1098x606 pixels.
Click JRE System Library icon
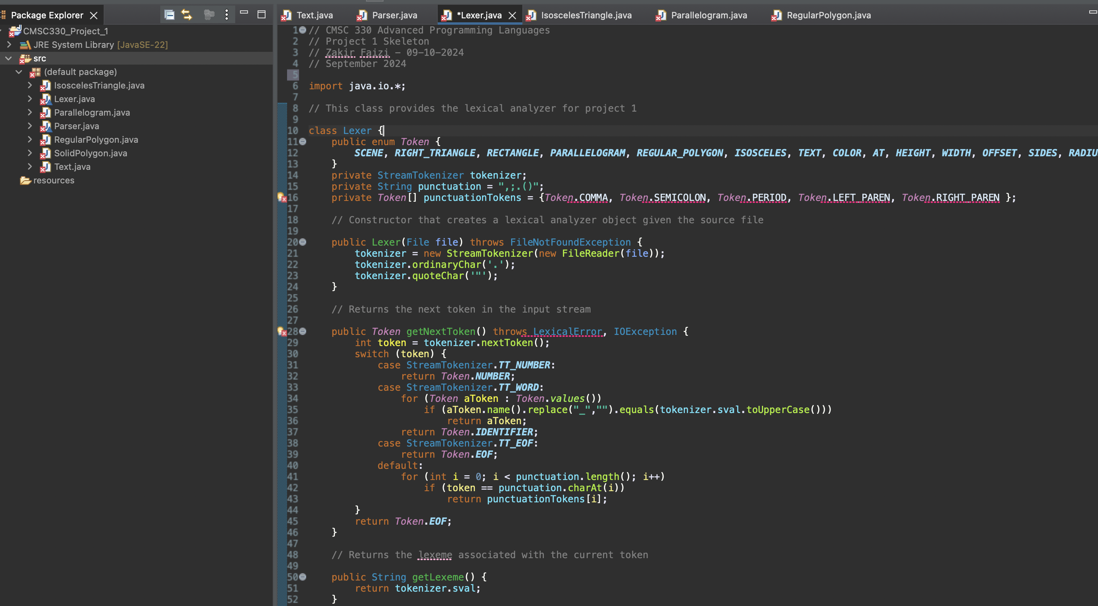click(26, 45)
